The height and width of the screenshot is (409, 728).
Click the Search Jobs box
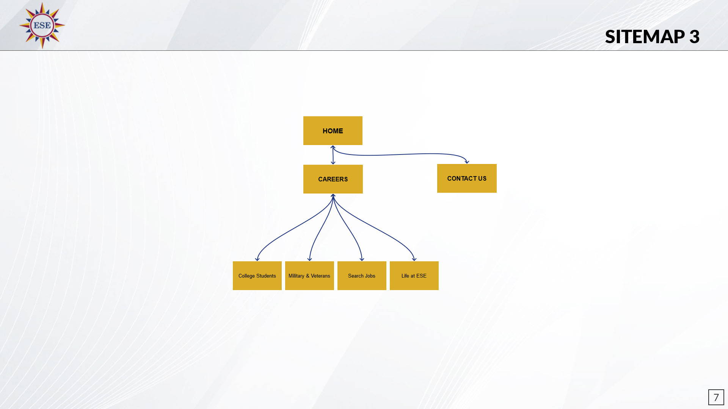[362, 276]
